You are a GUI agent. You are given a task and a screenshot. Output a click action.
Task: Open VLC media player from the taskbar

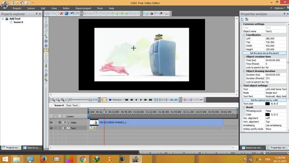[x=109, y=159]
